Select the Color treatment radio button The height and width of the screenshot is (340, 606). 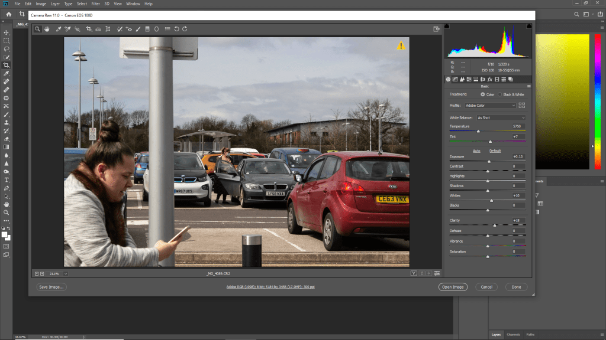point(483,94)
